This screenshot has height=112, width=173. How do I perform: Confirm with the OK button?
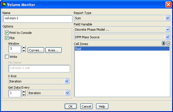point(71,106)
